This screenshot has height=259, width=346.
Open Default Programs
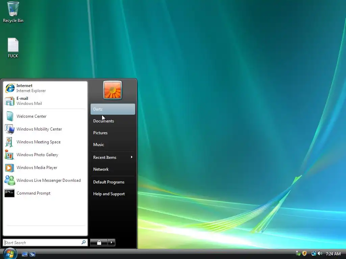(113, 182)
